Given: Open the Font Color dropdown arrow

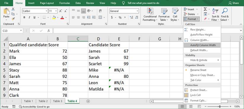Looking at the screenshot, I should 66,17.
